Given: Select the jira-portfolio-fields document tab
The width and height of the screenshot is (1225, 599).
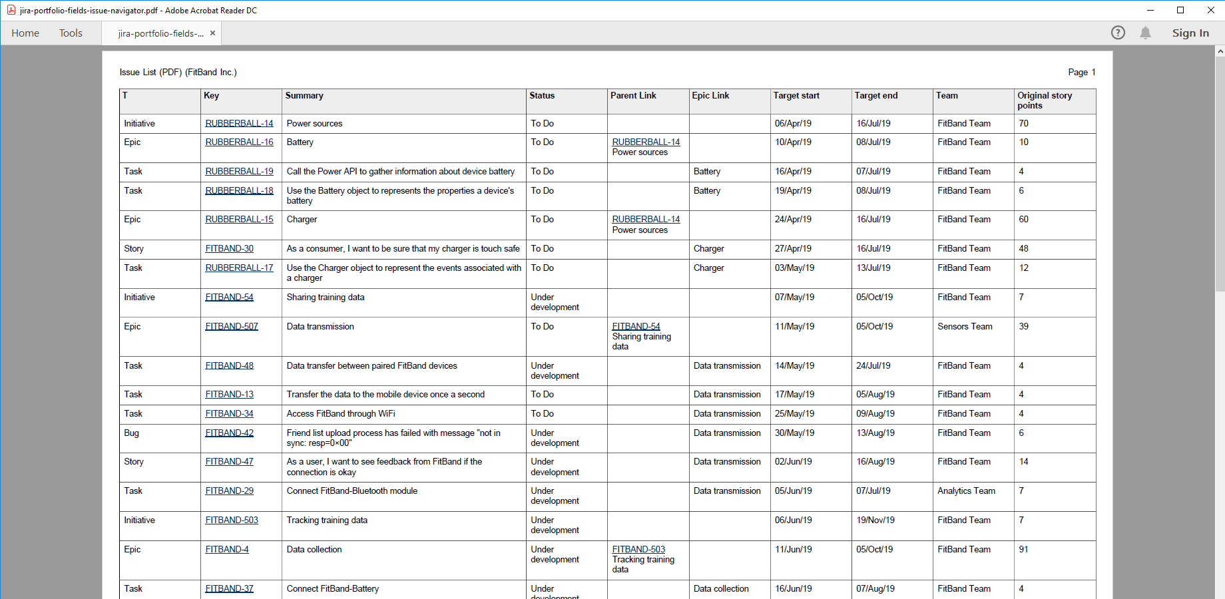Looking at the screenshot, I should point(160,33).
